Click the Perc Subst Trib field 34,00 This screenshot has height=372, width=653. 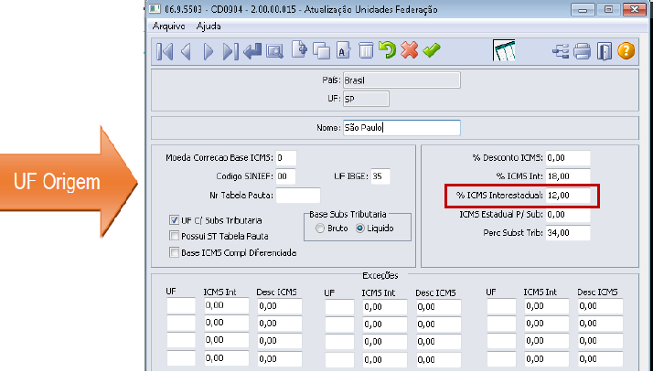[568, 233]
